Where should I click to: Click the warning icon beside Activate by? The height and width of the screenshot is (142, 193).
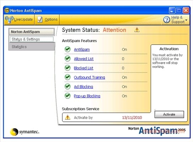click(68, 117)
